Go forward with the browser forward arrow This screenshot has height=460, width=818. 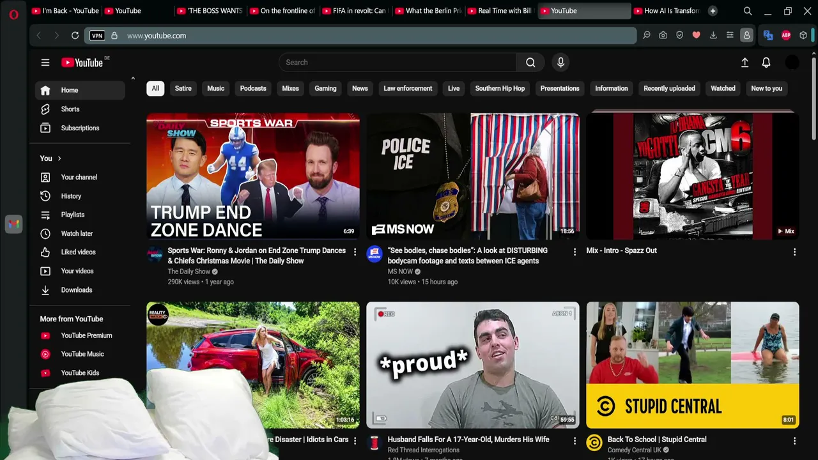coord(56,36)
